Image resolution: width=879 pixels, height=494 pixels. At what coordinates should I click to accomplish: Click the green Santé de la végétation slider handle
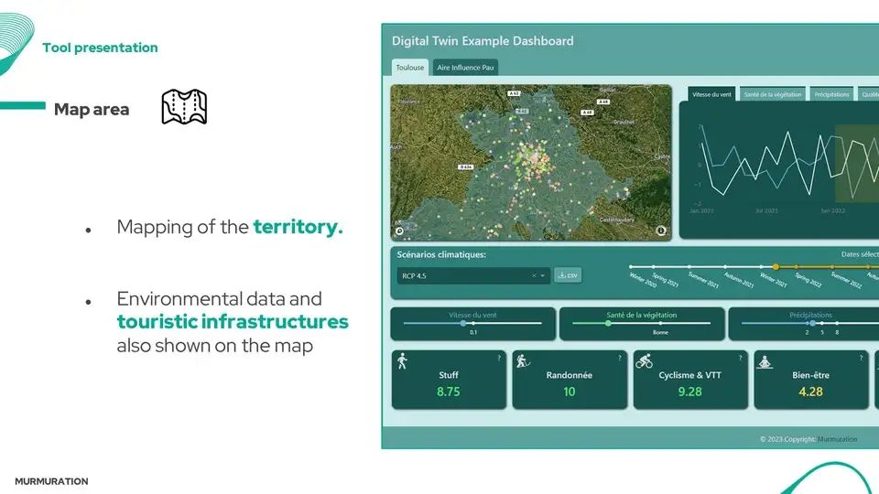click(608, 323)
